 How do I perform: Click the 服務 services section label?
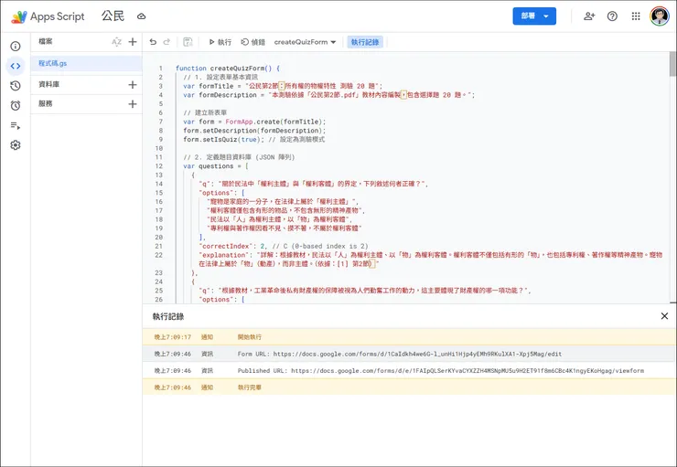click(46, 103)
